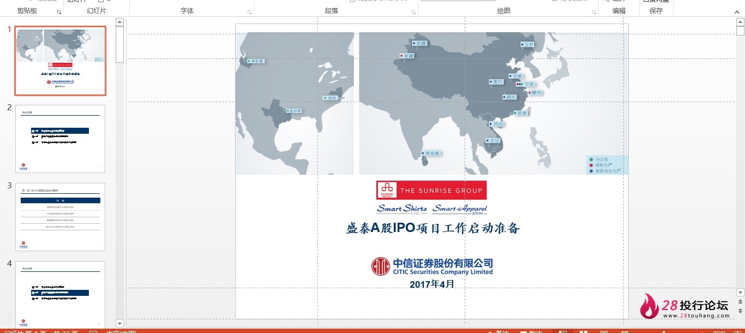The width and height of the screenshot is (745, 333).
Task: Click the 宁波 map label
Action: [x=526, y=85]
